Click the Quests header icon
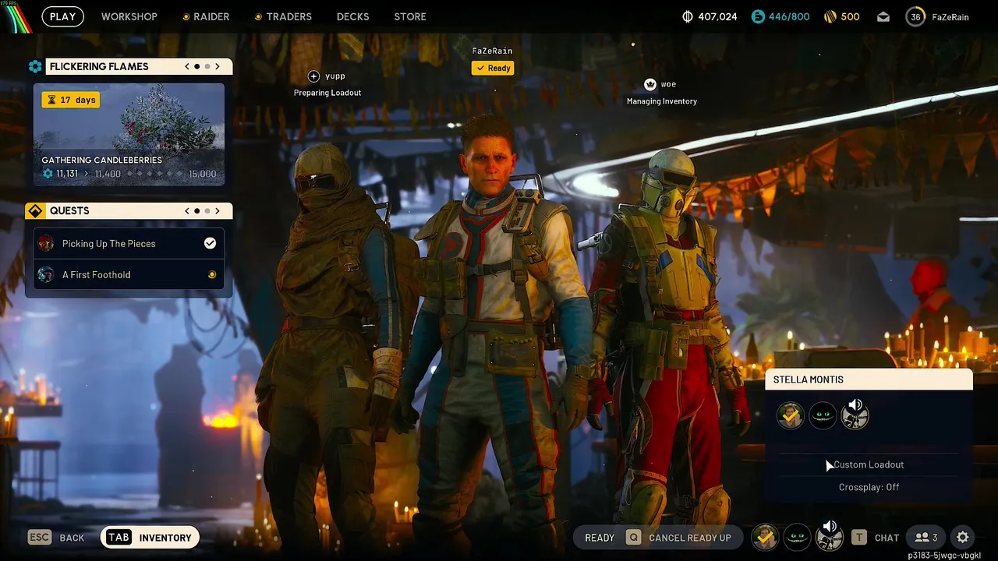This screenshot has height=561, width=998. click(34, 210)
